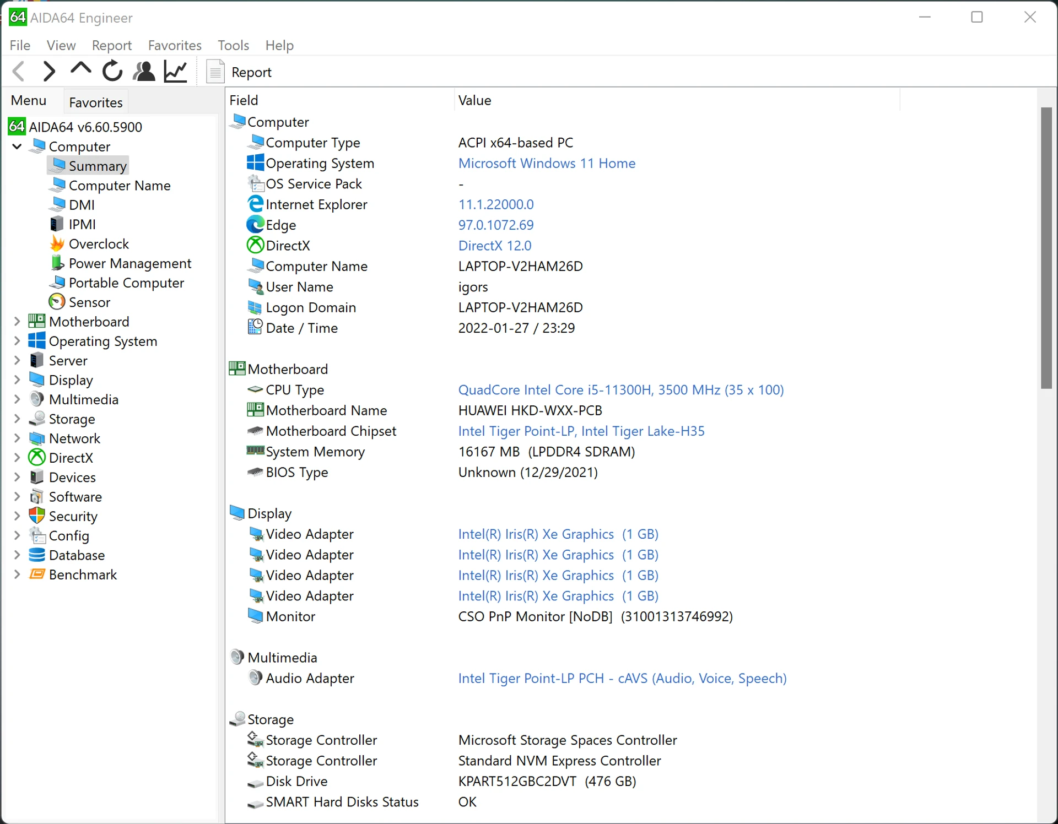
Task: Open QuadCore Intel Core i5-11300H link
Action: 621,390
